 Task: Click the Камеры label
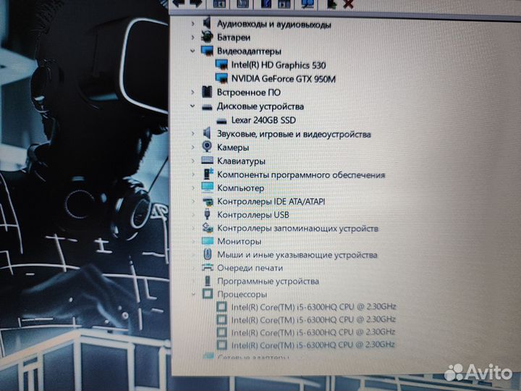[x=233, y=147]
